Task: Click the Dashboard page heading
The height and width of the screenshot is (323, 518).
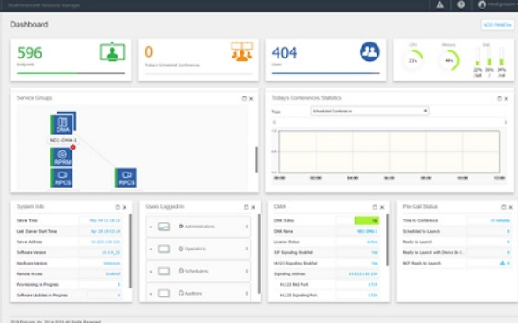Action: (x=29, y=25)
